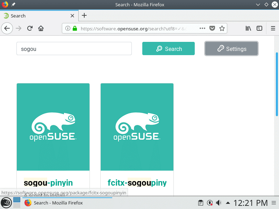
Task: Click the sogou-pinyin openSUSE thumbnail
Action: coord(53,127)
